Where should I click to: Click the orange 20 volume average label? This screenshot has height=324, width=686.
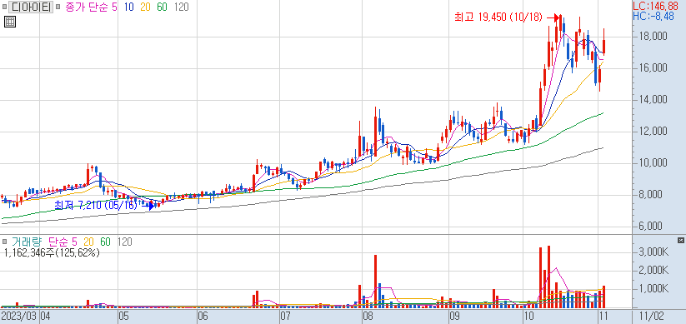(89, 242)
